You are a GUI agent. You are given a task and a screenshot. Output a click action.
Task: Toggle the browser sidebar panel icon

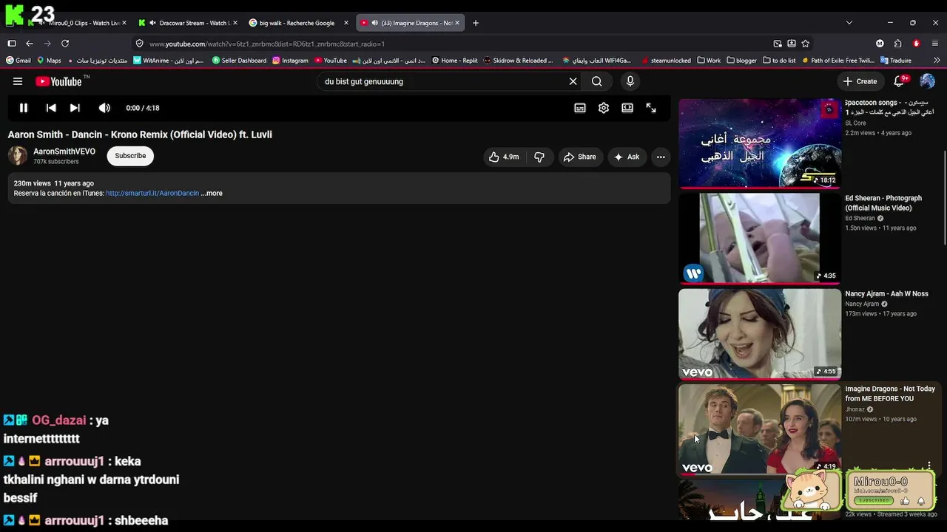[12, 44]
